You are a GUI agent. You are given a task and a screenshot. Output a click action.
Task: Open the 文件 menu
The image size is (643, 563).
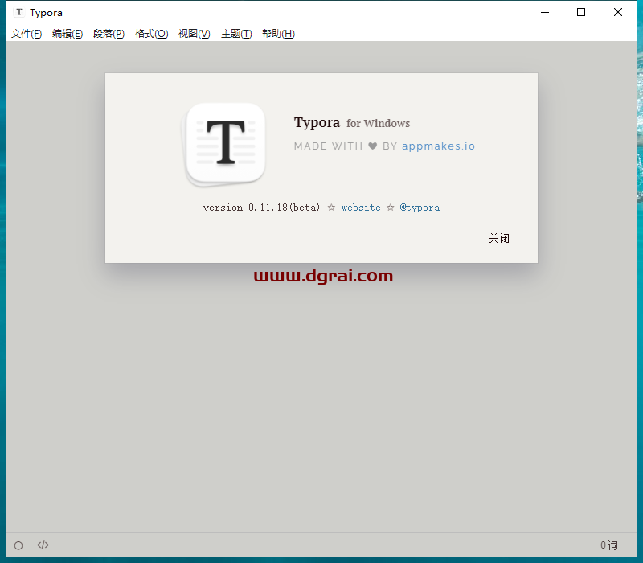pos(26,33)
